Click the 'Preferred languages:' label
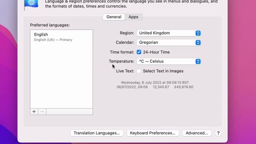 tap(50, 25)
